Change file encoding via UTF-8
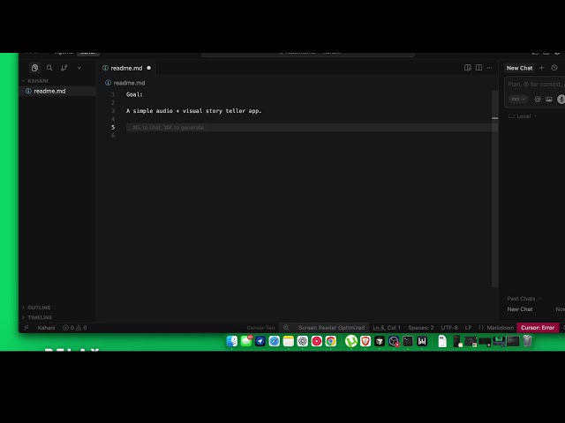Viewport: 565px width, 423px height. (x=449, y=328)
